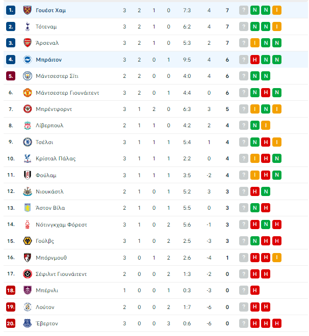This screenshot has width=309, height=336.
Task: Open the Νότινγκχαμ Φόρεστ team link
Action: point(61,225)
